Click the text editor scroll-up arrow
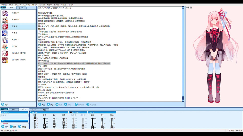This screenshot has width=243, height=136. point(183,8)
